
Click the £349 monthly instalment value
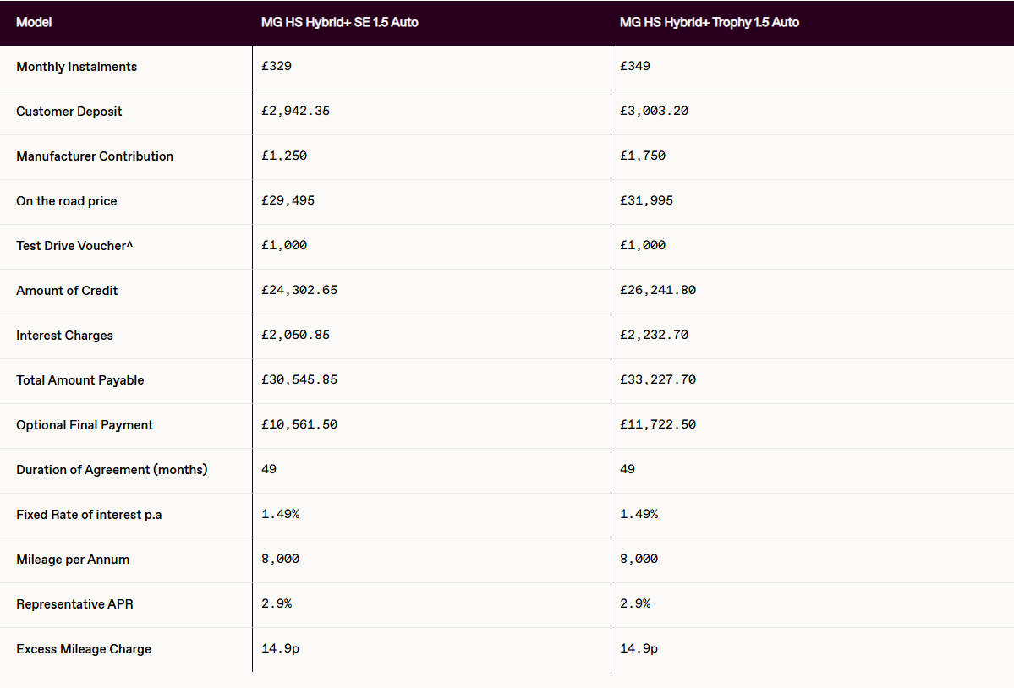click(x=635, y=66)
